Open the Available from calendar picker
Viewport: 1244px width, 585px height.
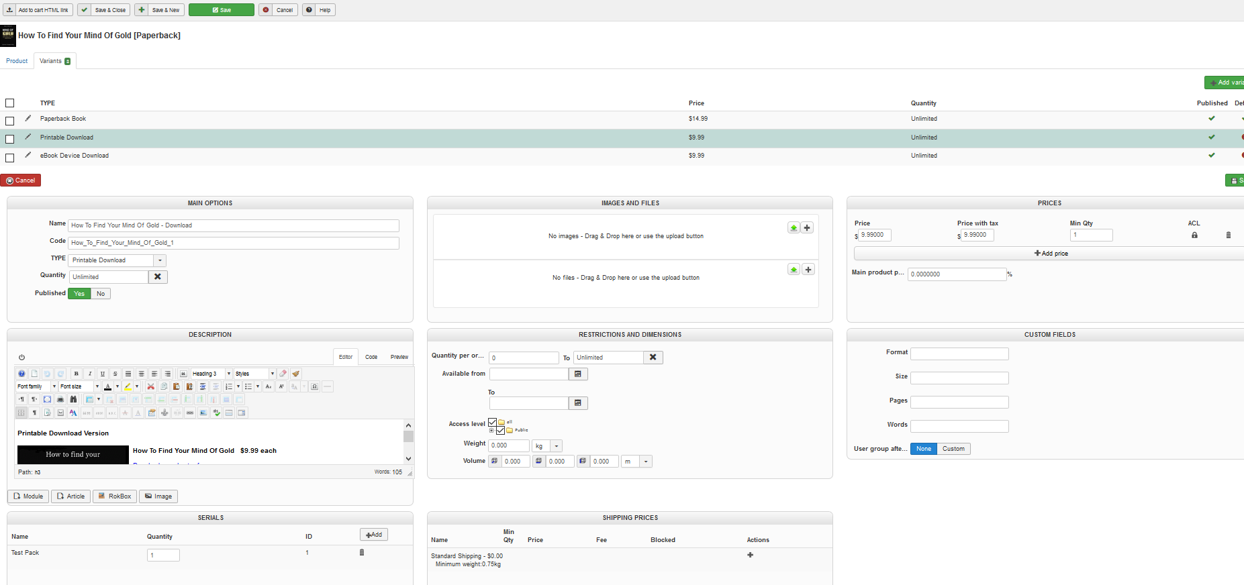577,374
